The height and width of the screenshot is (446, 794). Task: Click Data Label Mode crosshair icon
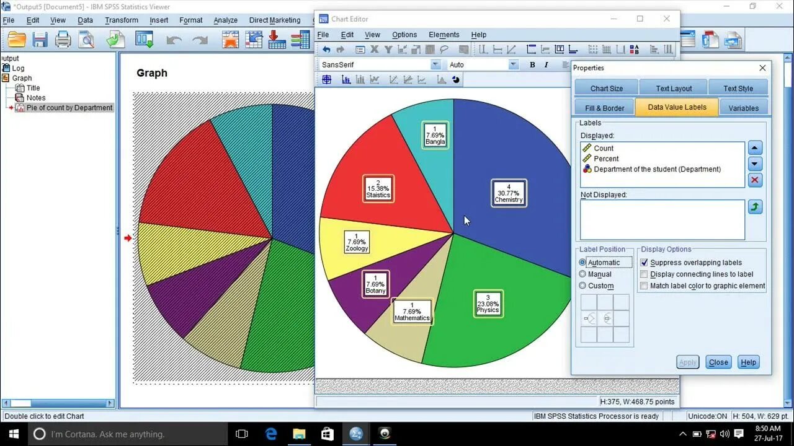click(x=326, y=79)
